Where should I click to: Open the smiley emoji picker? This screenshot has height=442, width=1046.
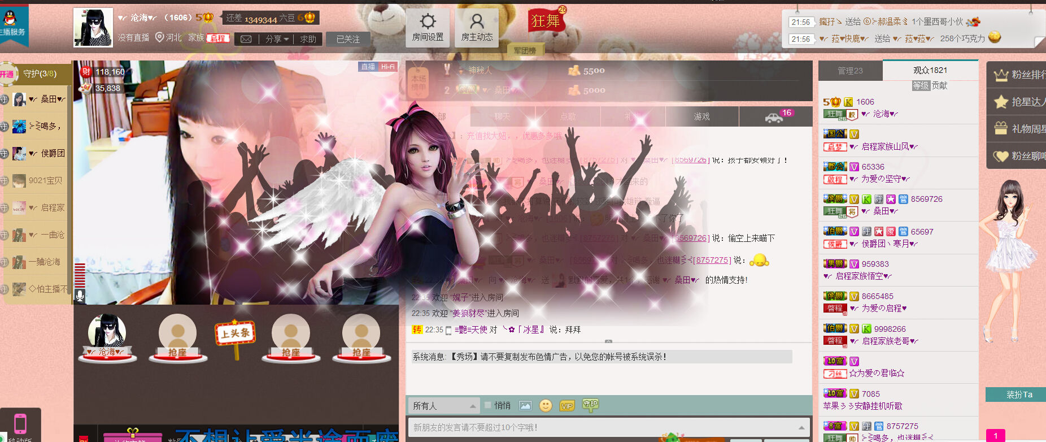pos(546,406)
